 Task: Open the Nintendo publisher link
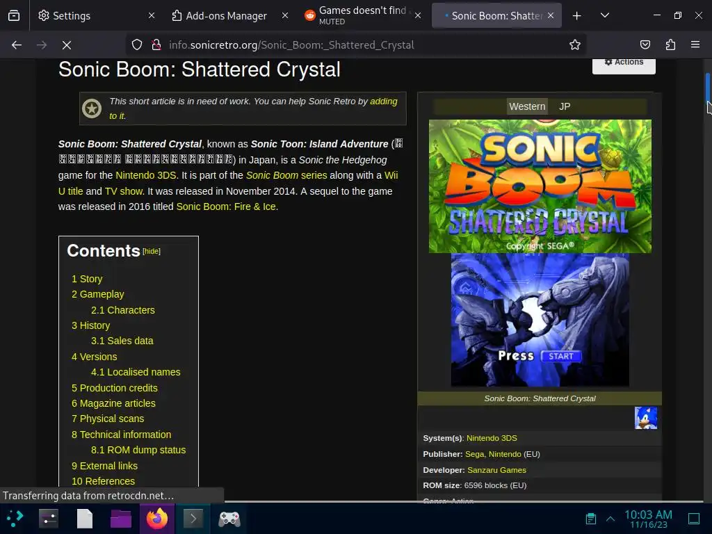click(x=505, y=454)
